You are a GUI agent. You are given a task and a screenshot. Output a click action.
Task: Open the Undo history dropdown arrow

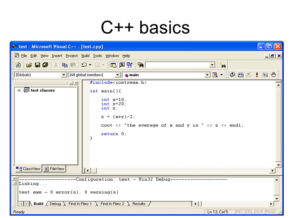[90, 65]
